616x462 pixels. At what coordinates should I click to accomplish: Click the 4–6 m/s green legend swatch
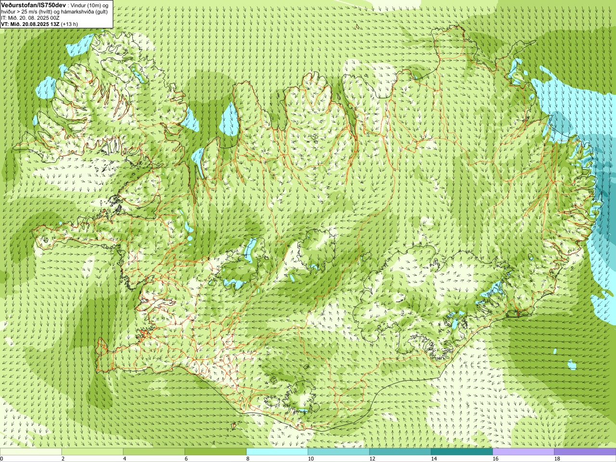click(154, 452)
